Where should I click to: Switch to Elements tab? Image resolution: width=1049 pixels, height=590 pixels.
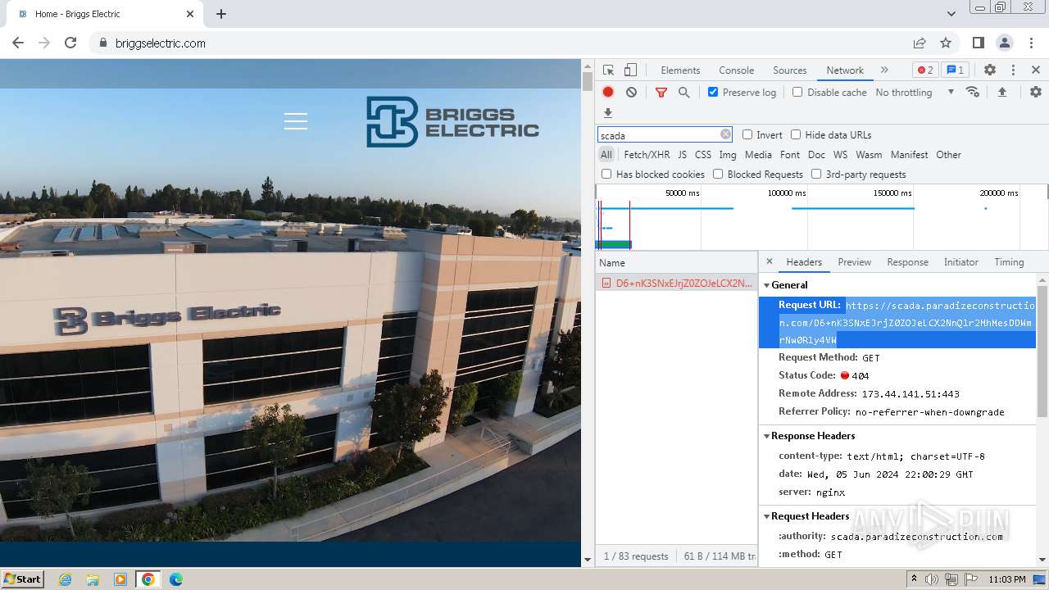[x=680, y=70]
